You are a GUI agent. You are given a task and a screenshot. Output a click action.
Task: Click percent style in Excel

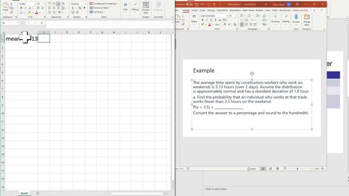coord(80,8)
